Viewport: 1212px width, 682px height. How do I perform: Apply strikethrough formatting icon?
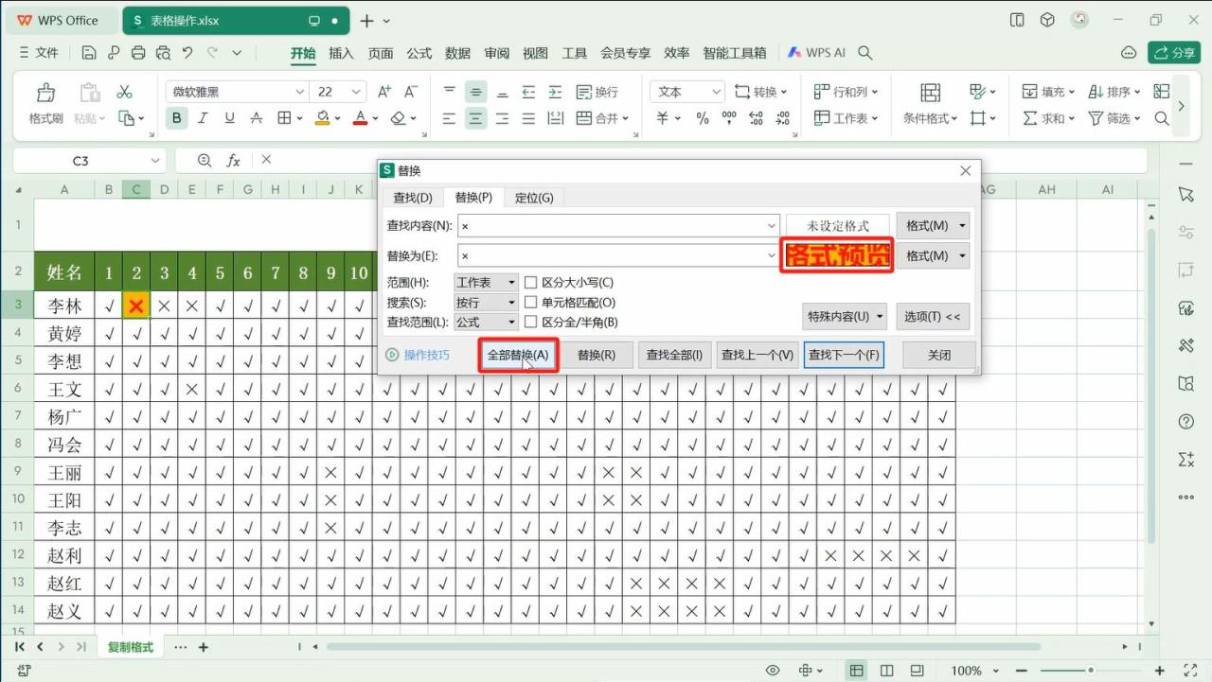point(256,118)
